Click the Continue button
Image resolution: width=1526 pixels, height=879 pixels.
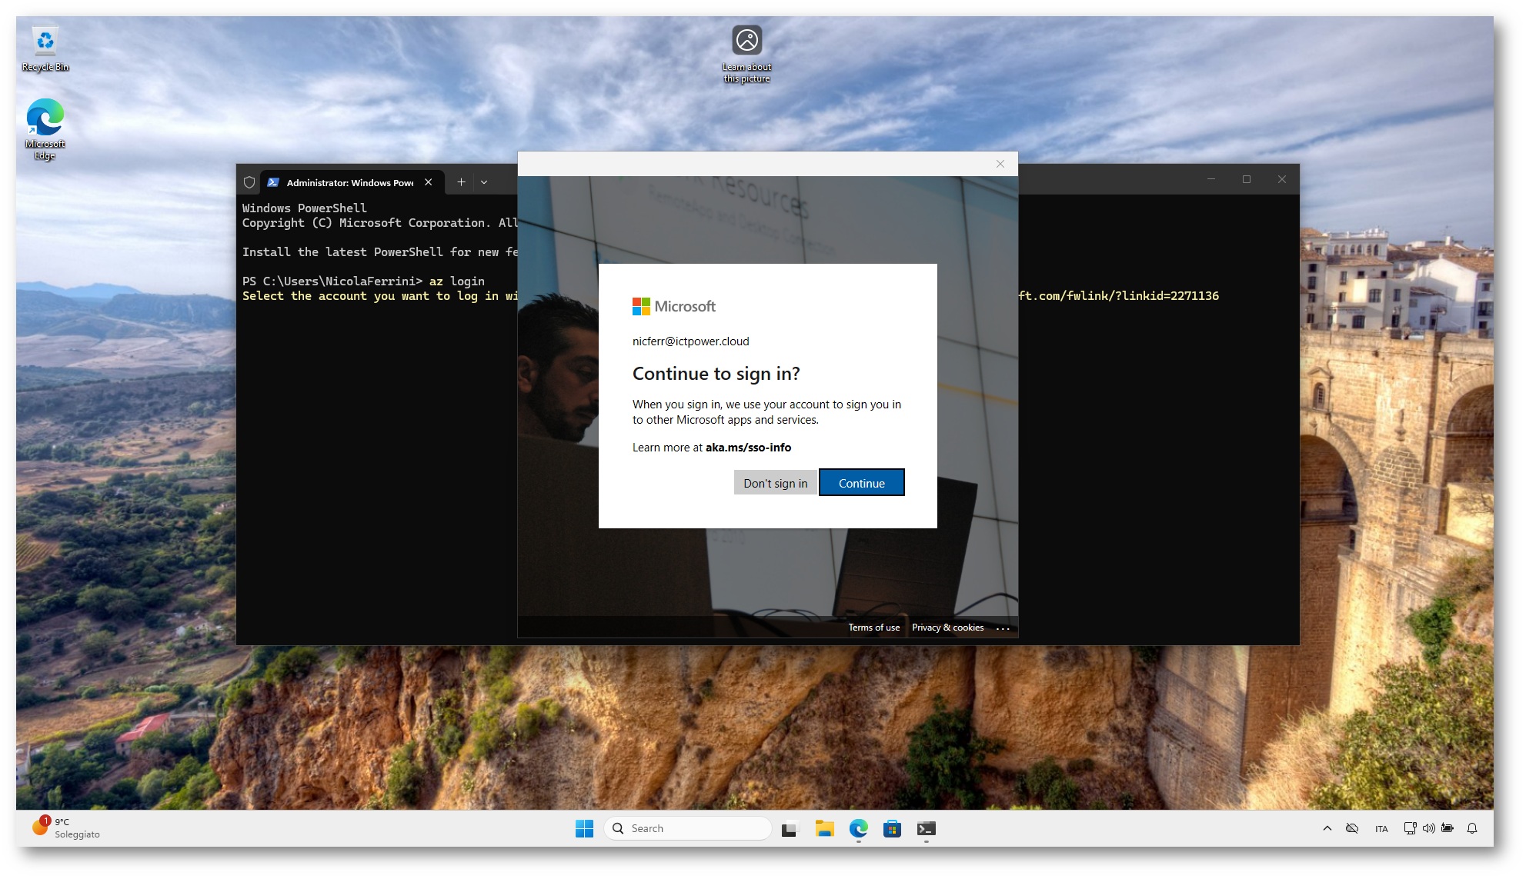[861, 483]
